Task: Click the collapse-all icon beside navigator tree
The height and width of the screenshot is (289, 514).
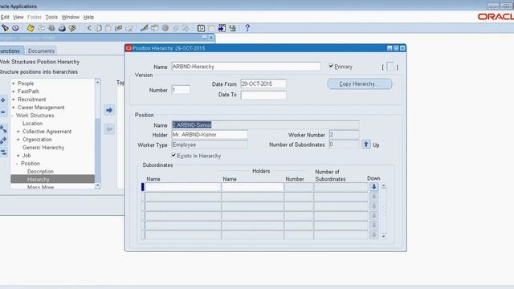Action: click(x=3, y=152)
